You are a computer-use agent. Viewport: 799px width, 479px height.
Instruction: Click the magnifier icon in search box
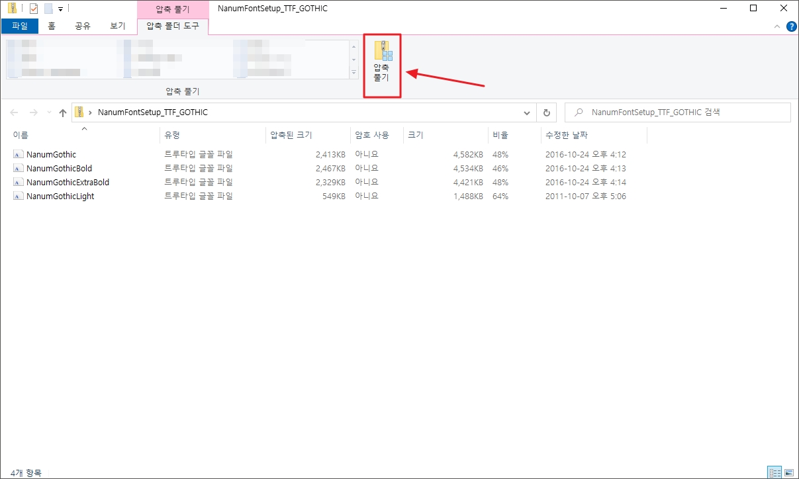click(579, 112)
